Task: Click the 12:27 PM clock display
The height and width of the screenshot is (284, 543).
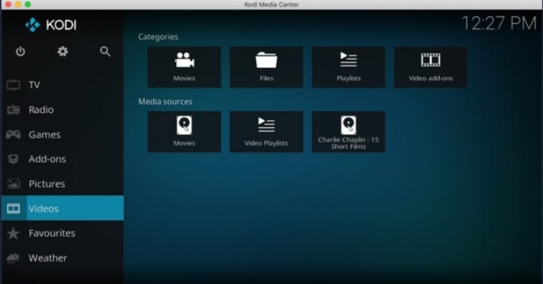Action: [x=499, y=23]
